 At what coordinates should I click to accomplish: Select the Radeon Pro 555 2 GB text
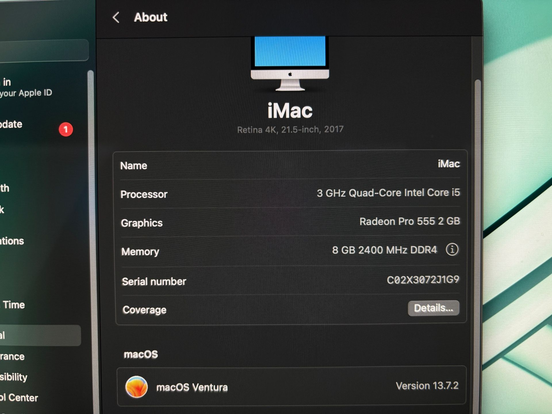coord(410,221)
